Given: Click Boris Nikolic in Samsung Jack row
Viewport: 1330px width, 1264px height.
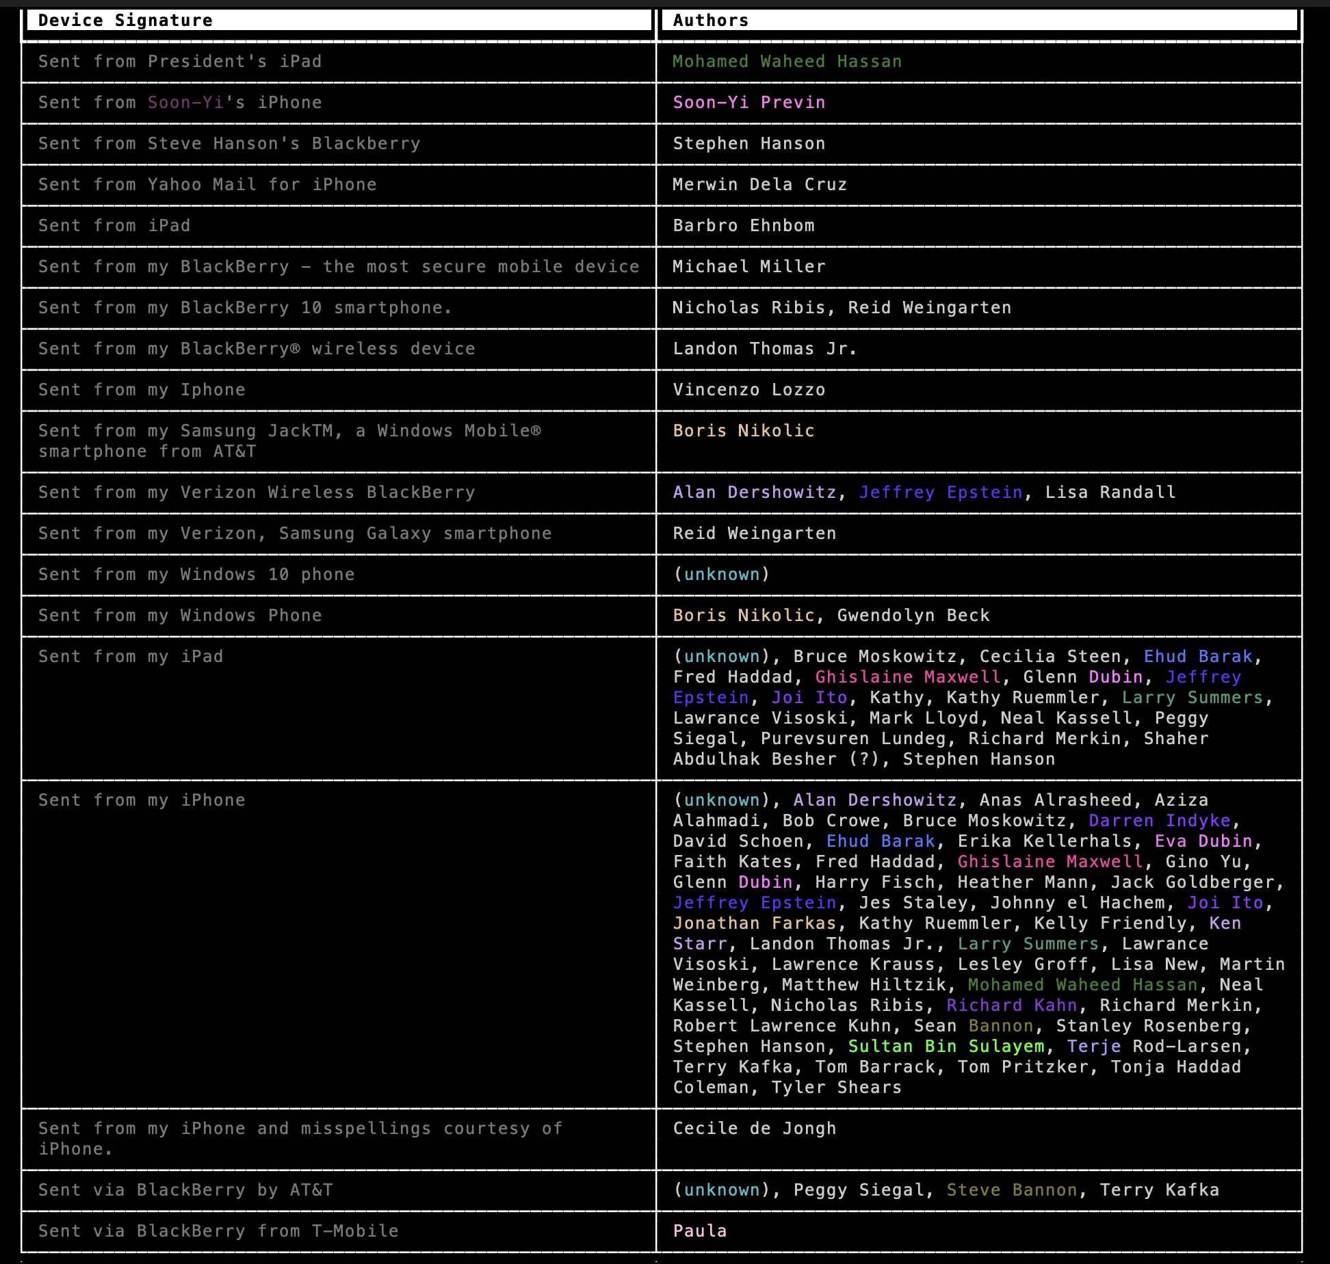Looking at the screenshot, I should 744,431.
